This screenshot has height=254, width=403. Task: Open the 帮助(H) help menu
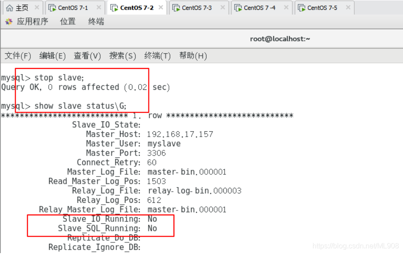click(x=193, y=56)
